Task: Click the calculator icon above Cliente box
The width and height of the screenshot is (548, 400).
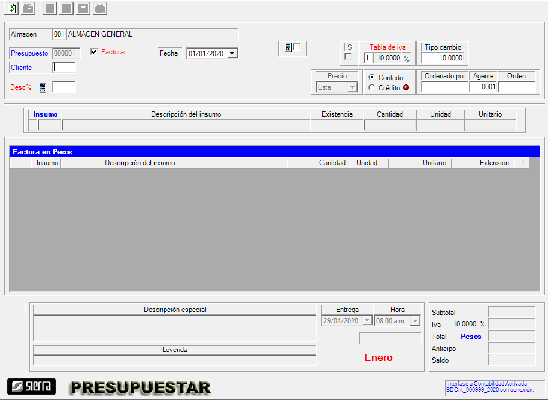Action: [x=289, y=48]
